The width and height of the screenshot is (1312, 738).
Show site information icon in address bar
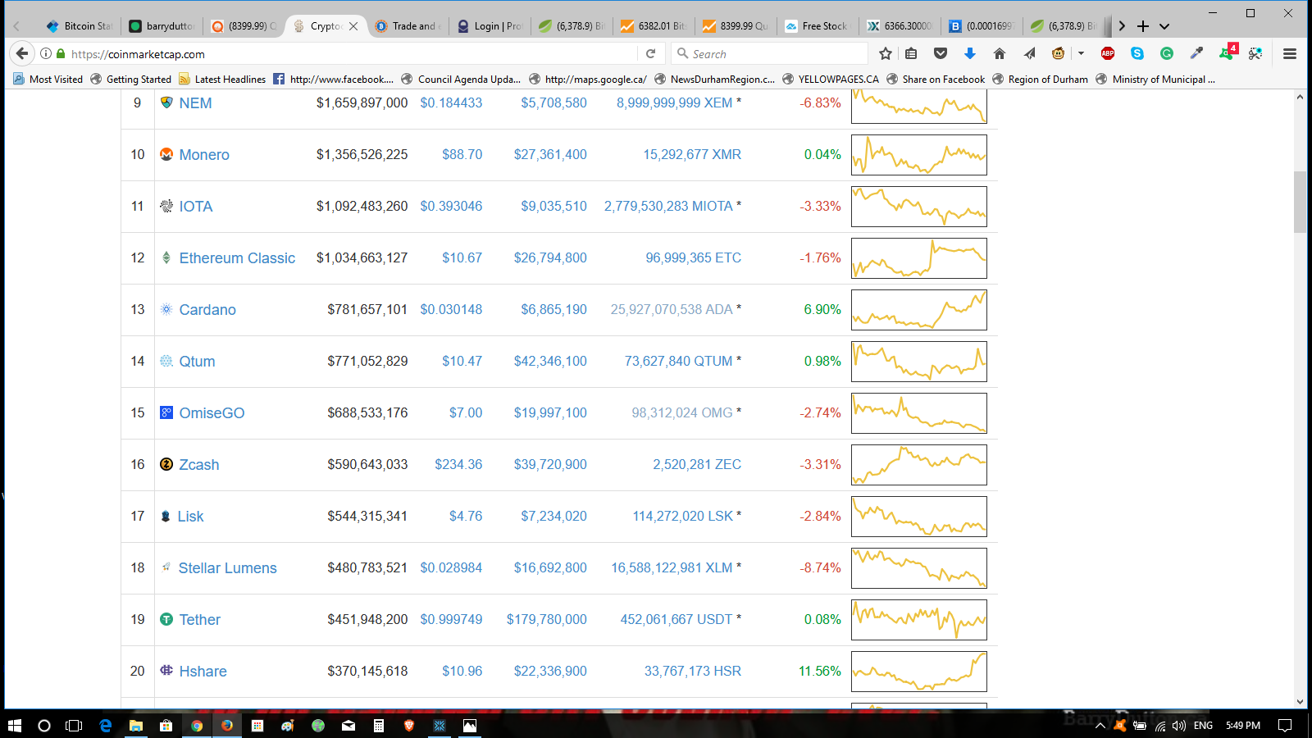point(46,53)
